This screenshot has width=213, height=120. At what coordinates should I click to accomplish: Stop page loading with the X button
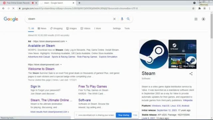pyautogui.click(x=13, y=8)
